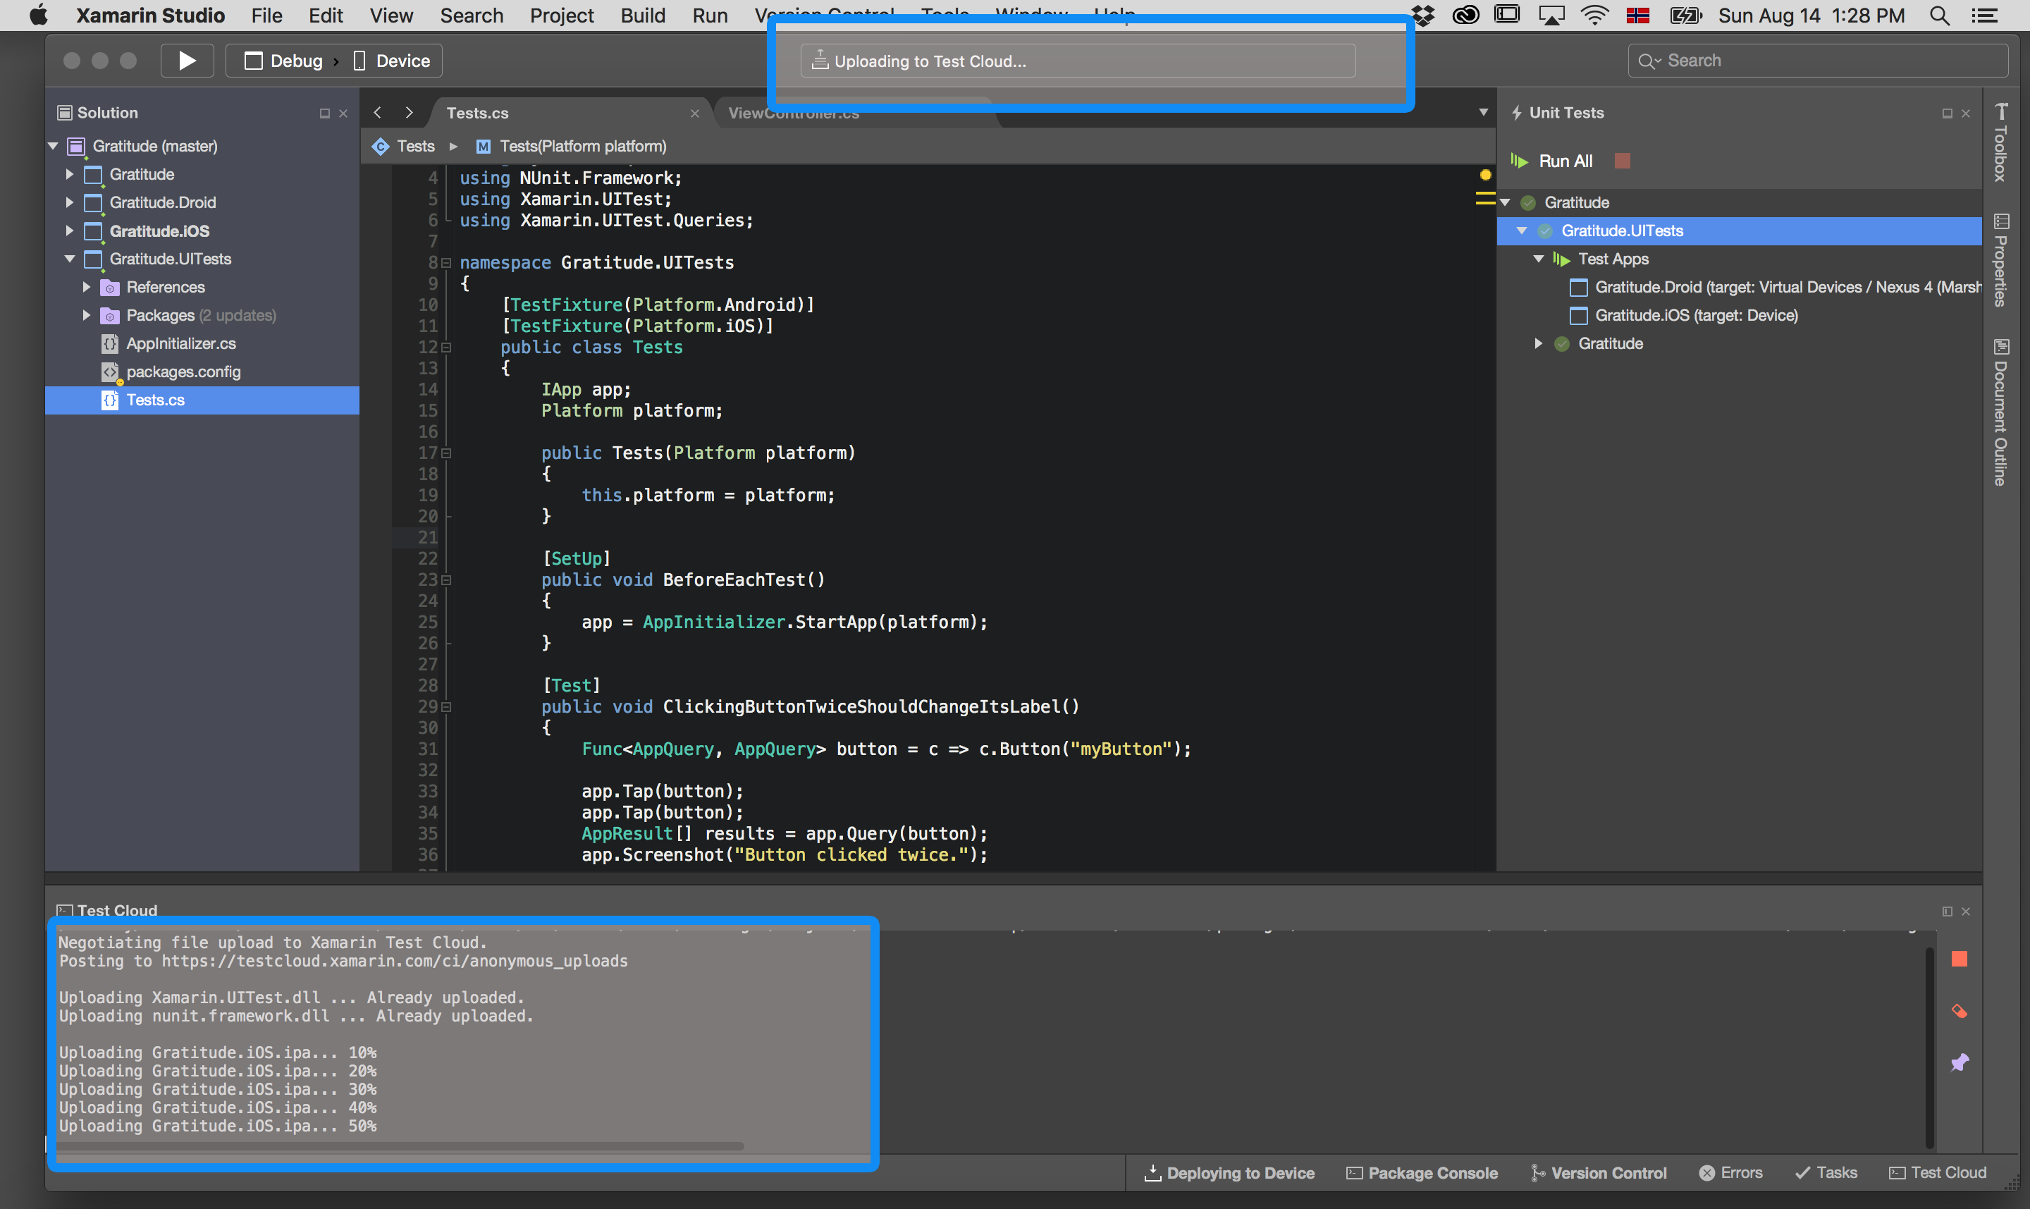Clear the Test Cloud console output
The height and width of the screenshot is (1209, 2030).
(x=1959, y=1012)
